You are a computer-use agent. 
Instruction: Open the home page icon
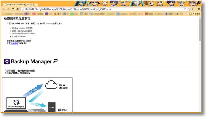pyautogui.click(x=18, y=9)
